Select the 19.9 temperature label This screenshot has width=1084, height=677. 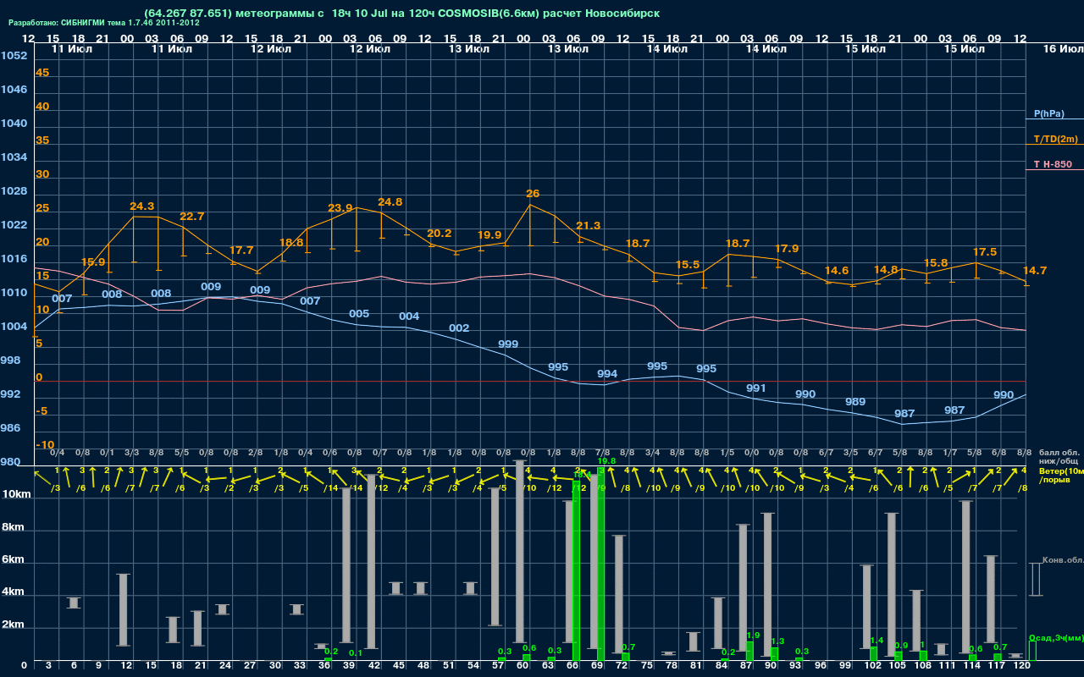click(489, 235)
